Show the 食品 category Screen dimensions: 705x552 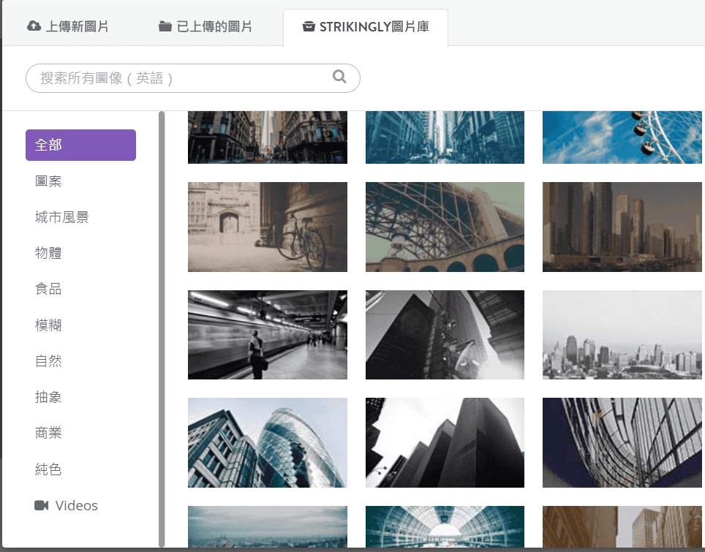pos(48,289)
